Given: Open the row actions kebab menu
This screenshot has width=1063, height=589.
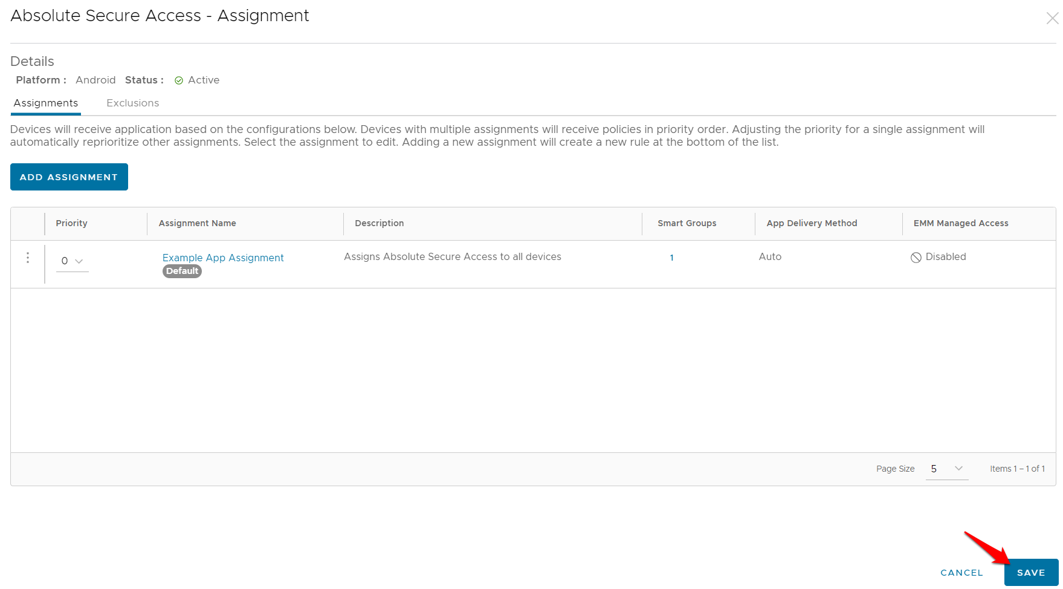Looking at the screenshot, I should click(28, 258).
